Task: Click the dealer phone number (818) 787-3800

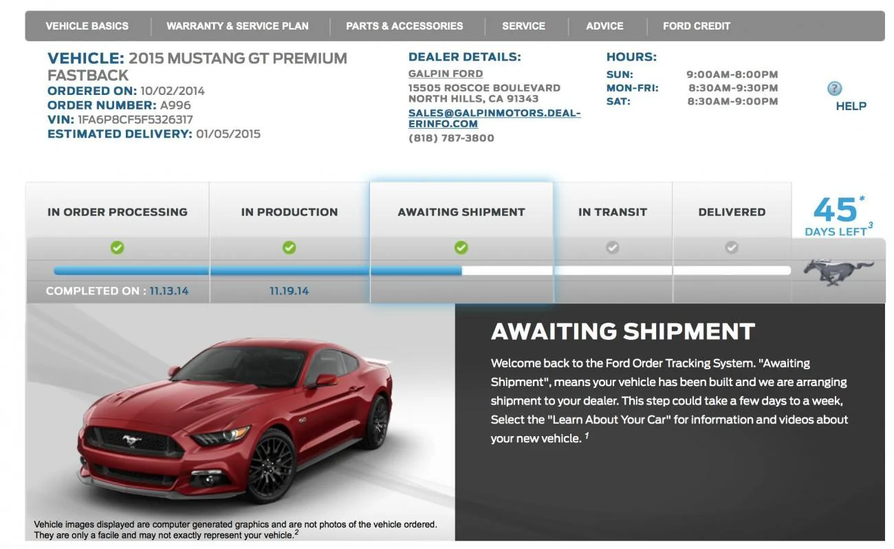Action: pyautogui.click(x=451, y=138)
